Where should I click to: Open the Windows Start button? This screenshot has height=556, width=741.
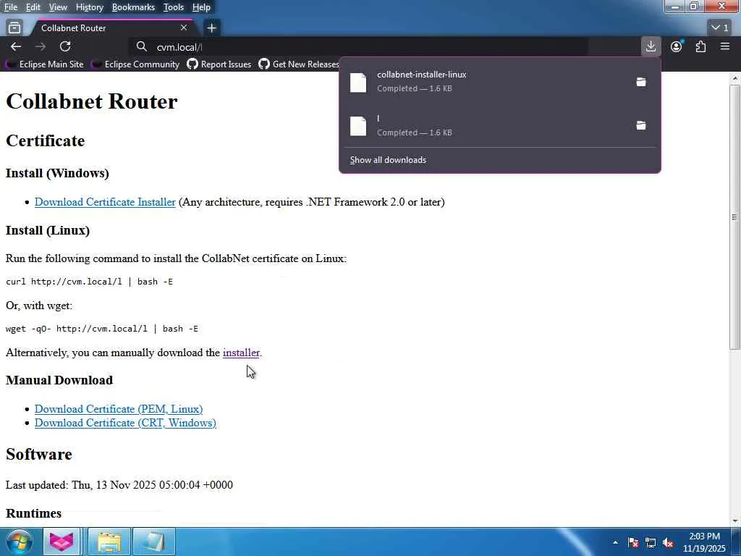(x=20, y=542)
